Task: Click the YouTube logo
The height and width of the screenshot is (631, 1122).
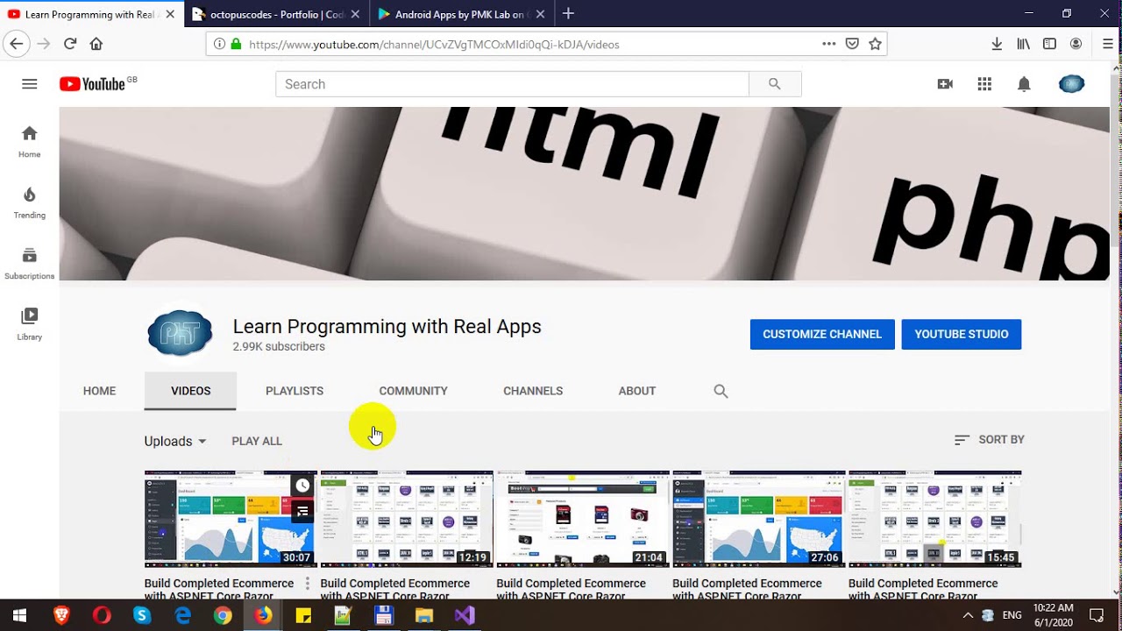Action: click(92, 84)
